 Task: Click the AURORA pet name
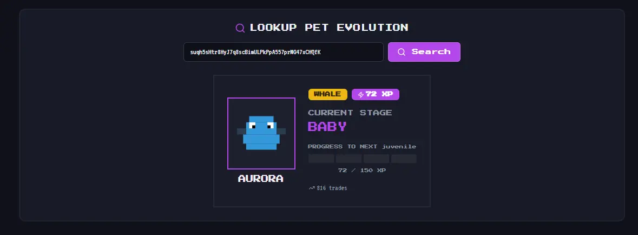pyautogui.click(x=261, y=179)
